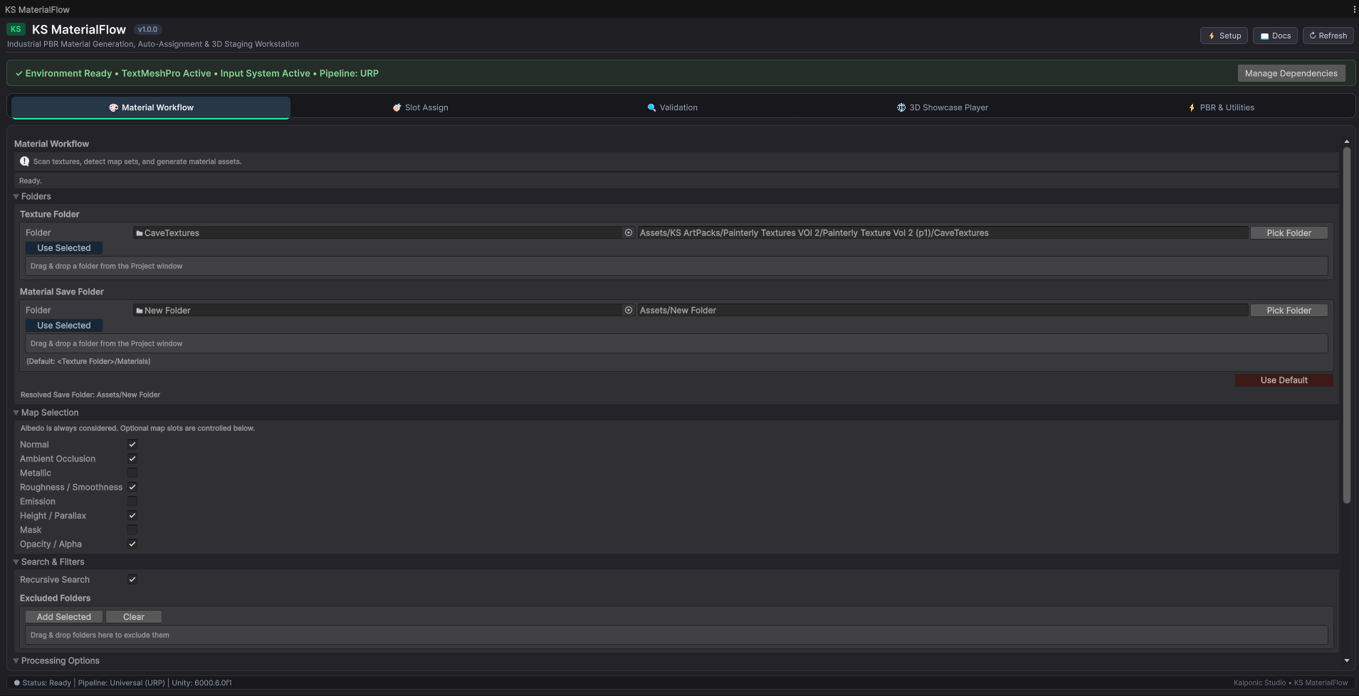This screenshot has width=1359, height=696.
Task: Click Manage Dependencies
Action: pyautogui.click(x=1291, y=73)
